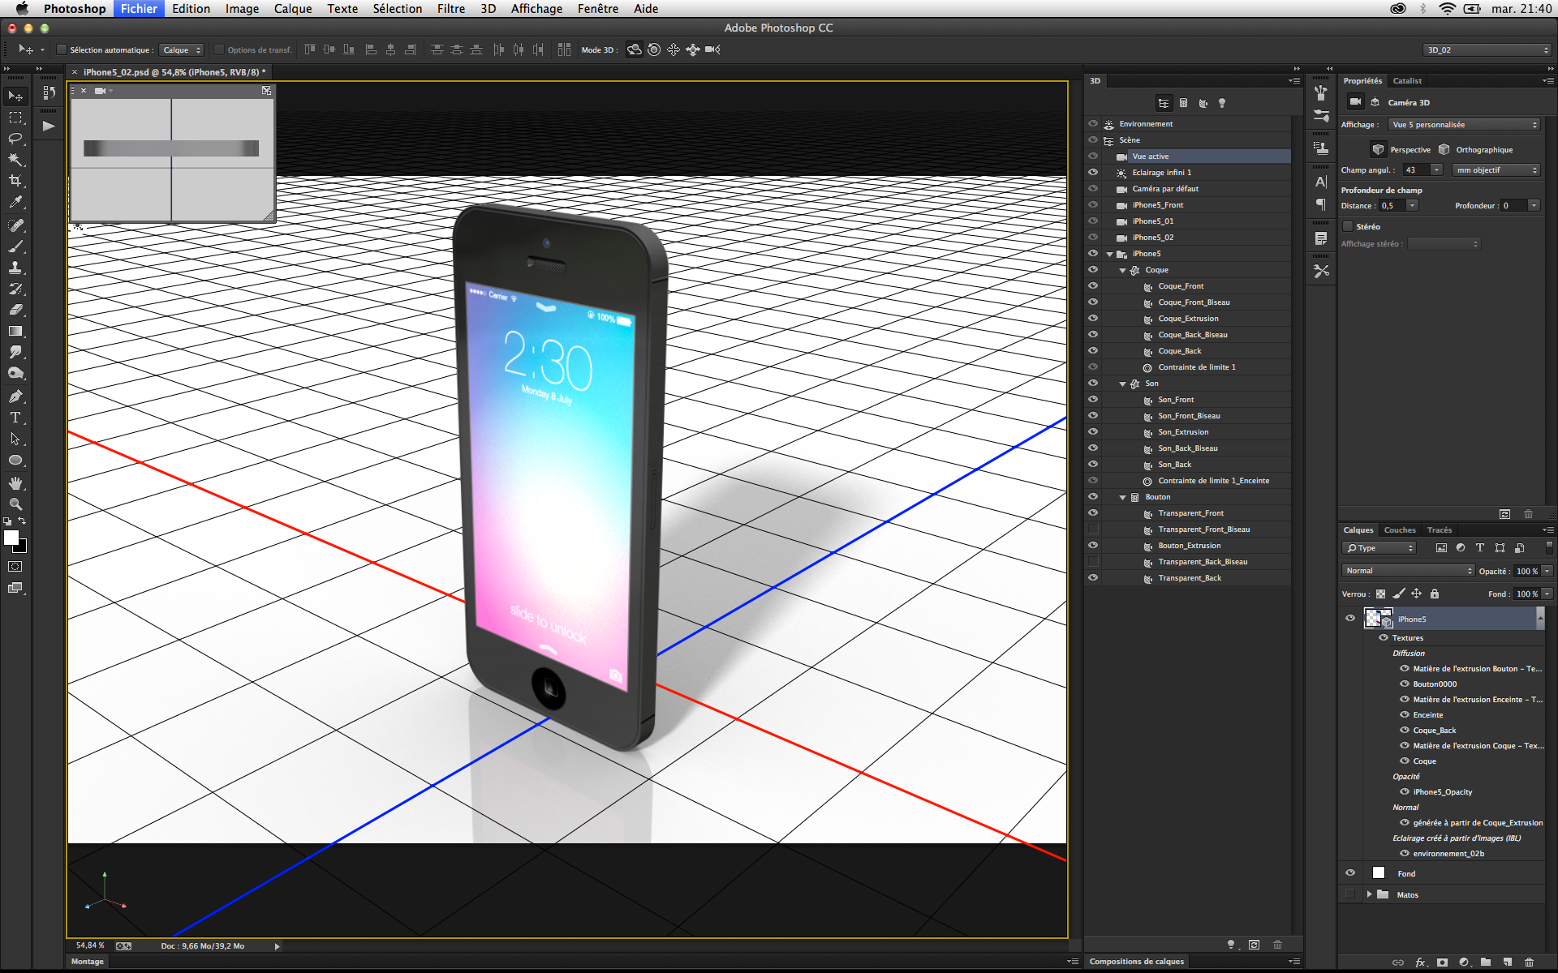
Task: Collapse the Coque group
Action: (x=1123, y=270)
